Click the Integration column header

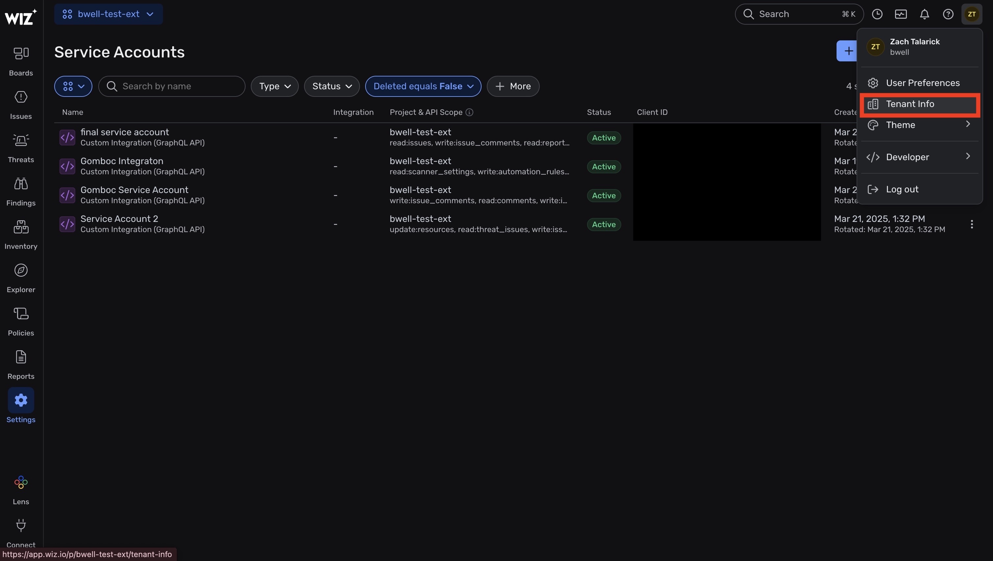tap(353, 112)
